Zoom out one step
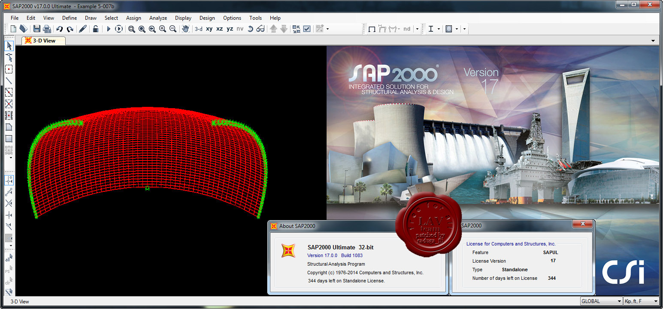 coord(173,29)
